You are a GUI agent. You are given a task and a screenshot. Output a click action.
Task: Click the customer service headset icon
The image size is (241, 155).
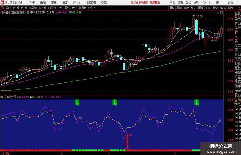point(204,3)
